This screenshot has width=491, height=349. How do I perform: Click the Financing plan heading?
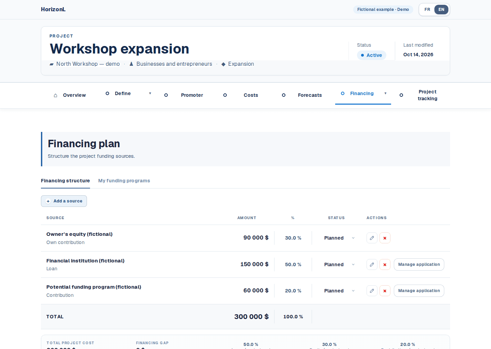(84, 143)
